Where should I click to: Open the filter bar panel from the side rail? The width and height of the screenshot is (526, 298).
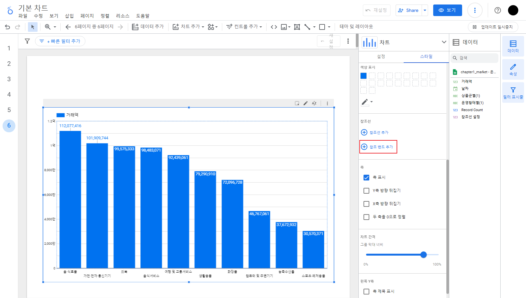tap(513, 92)
